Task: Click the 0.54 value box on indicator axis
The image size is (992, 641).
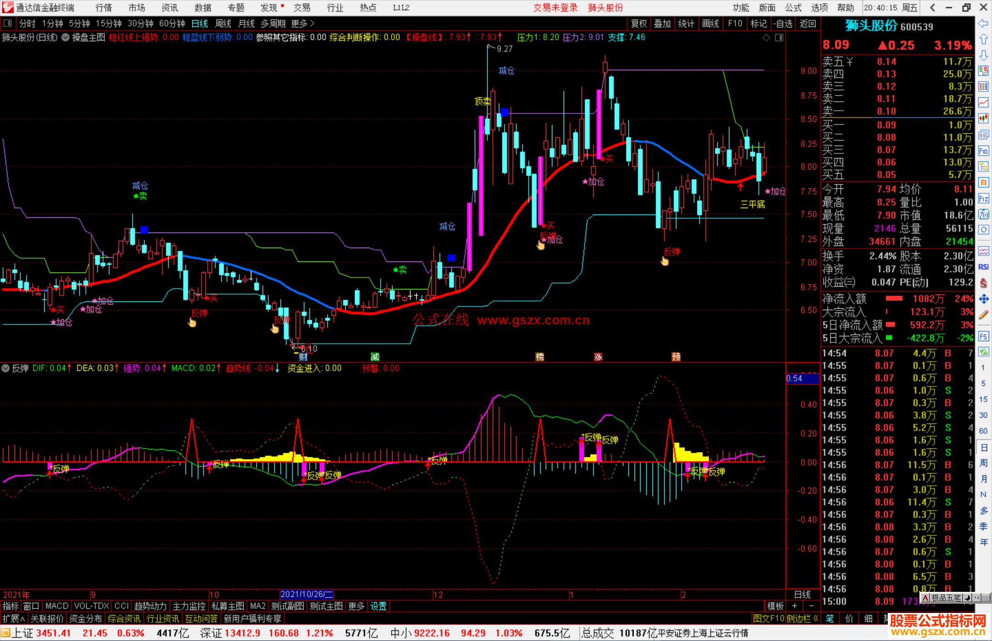Action: pyautogui.click(x=802, y=379)
